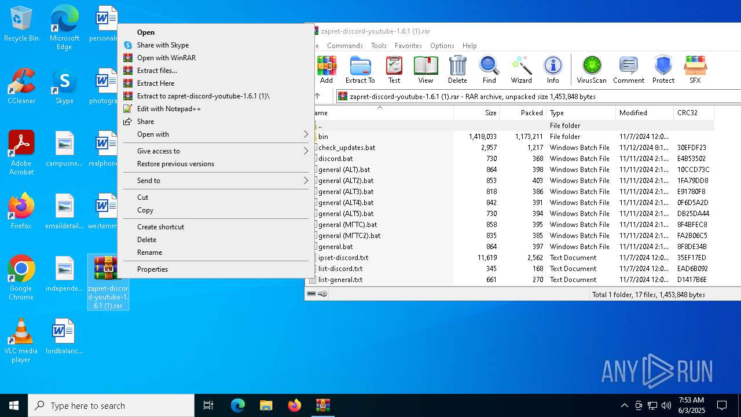Choose Open in the context menu

(216, 32)
